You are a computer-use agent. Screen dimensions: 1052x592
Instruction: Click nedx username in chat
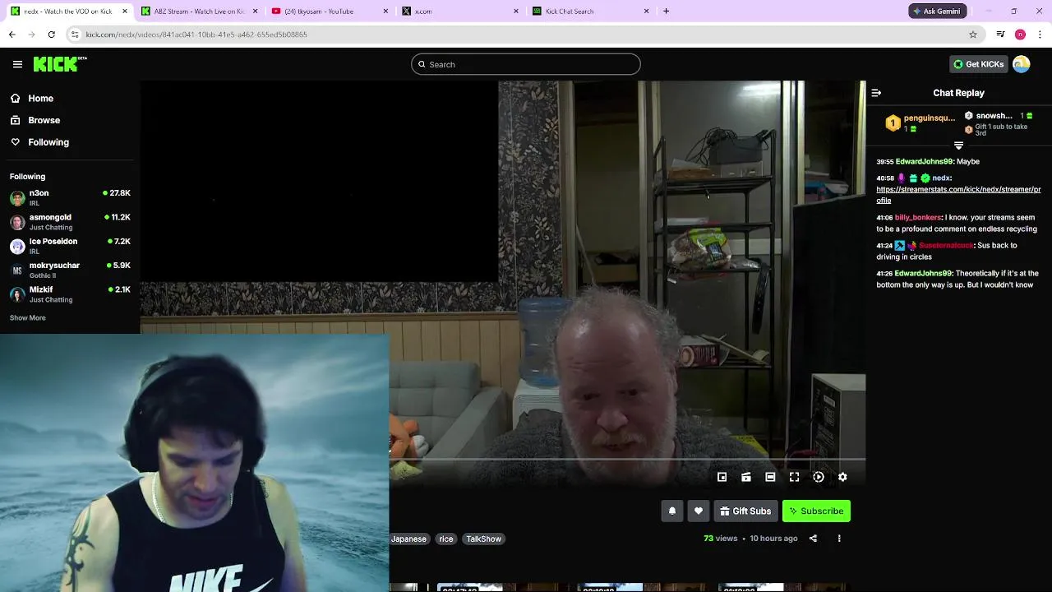click(x=941, y=178)
